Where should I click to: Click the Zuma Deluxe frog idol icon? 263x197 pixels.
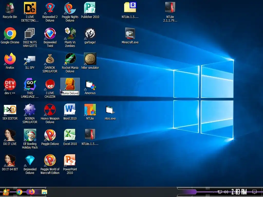point(70,84)
